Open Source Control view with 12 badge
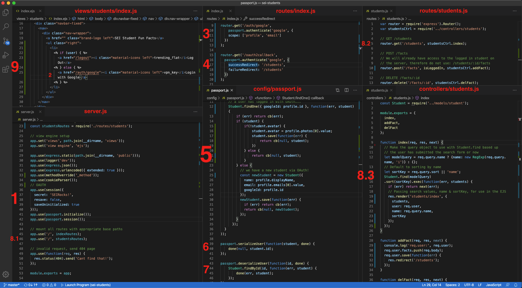Image resolution: width=522 pixels, height=288 pixels. click(6, 41)
